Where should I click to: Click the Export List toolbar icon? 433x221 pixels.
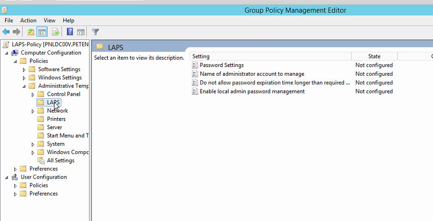pyautogui.click(x=55, y=32)
